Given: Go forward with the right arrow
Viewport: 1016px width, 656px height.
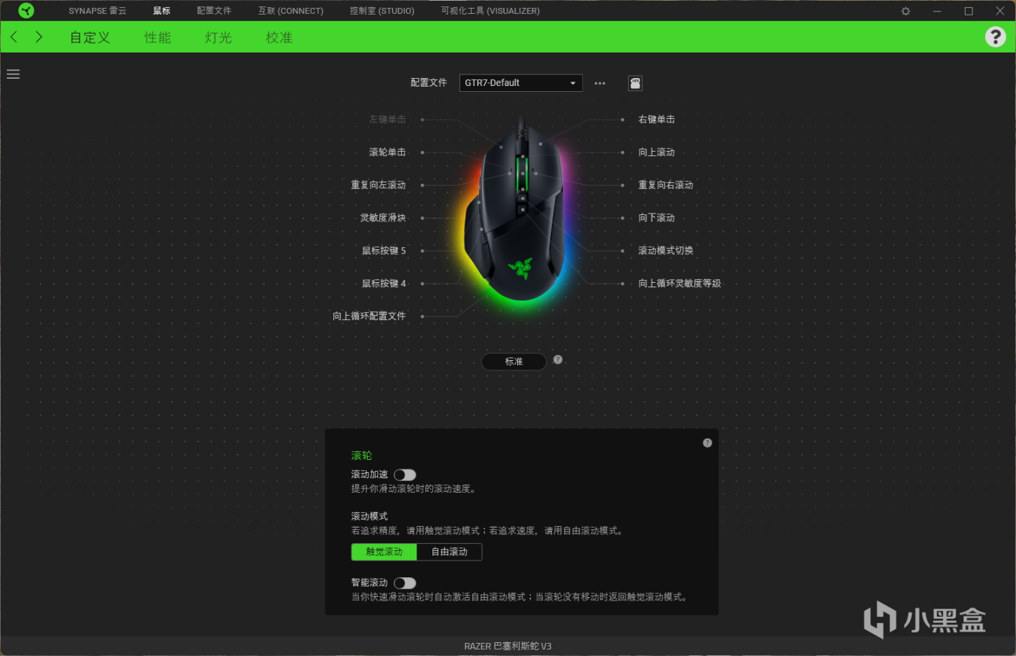Looking at the screenshot, I should [x=39, y=36].
